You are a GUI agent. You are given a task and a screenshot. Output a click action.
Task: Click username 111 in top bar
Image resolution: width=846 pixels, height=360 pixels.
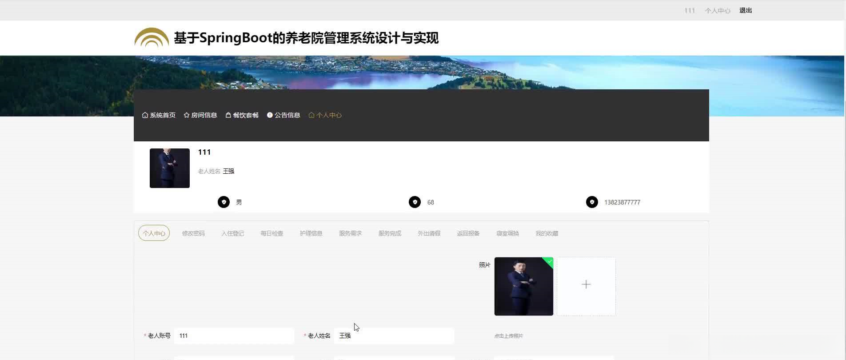tap(690, 10)
